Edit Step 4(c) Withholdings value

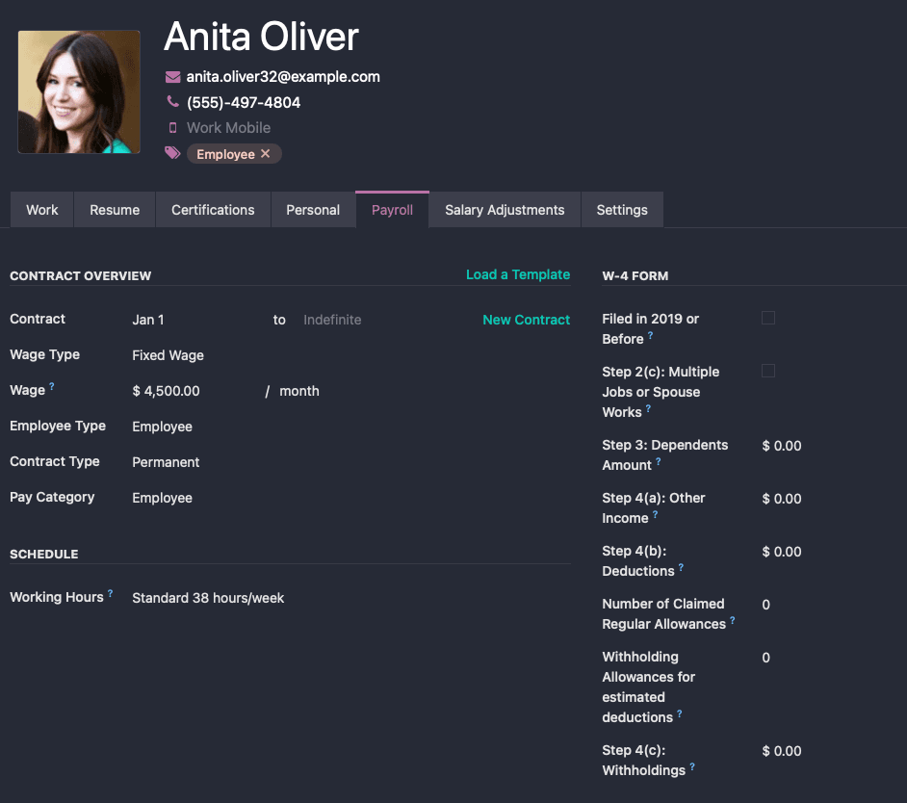(782, 751)
